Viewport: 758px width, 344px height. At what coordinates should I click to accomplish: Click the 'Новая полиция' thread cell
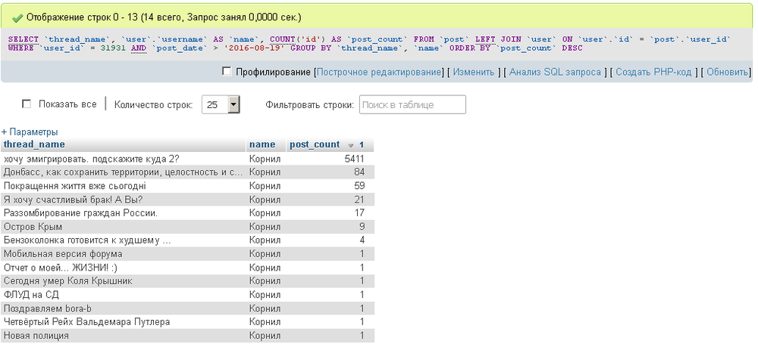36,336
